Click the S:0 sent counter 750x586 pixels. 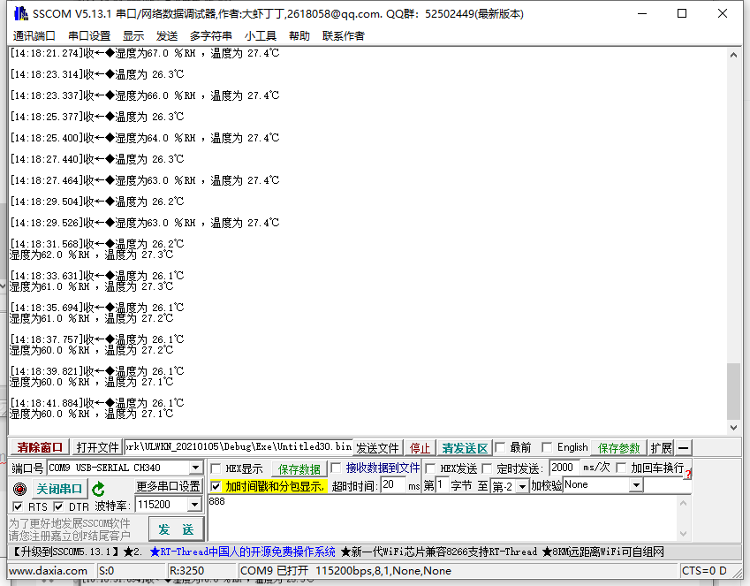pyautogui.click(x=131, y=571)
